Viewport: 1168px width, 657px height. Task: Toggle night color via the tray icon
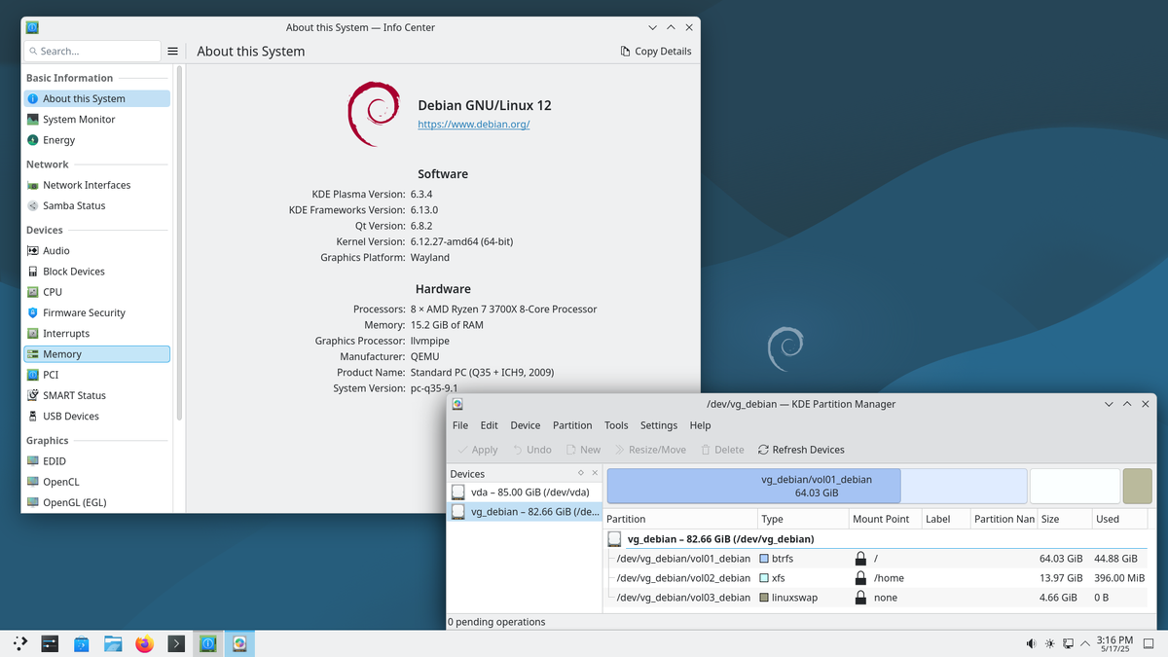coord(1048,643)
